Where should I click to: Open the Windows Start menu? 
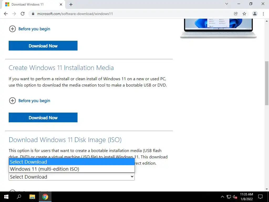(6, 197)
